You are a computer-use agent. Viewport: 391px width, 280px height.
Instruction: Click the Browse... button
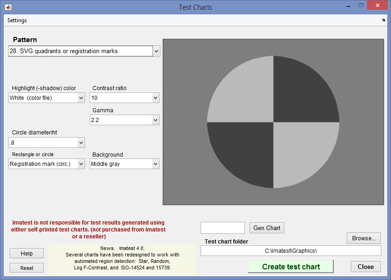pos(364,238)
